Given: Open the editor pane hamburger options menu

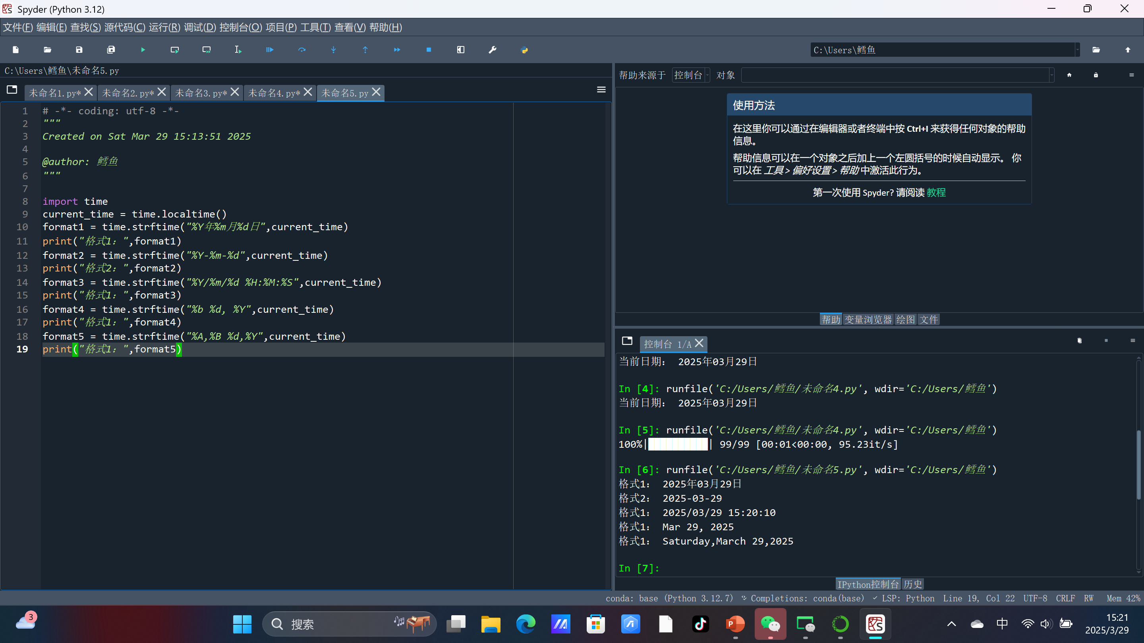Looking at the screenshot, I should tap(601, 90).
